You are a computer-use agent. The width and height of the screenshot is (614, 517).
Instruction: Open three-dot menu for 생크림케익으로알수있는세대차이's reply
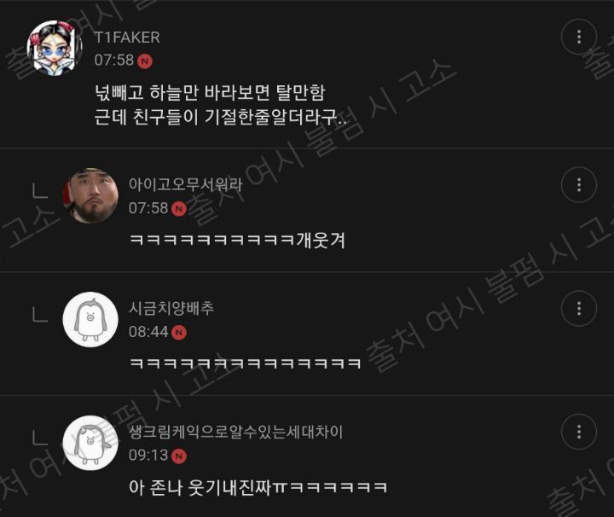tap(579, 432)
